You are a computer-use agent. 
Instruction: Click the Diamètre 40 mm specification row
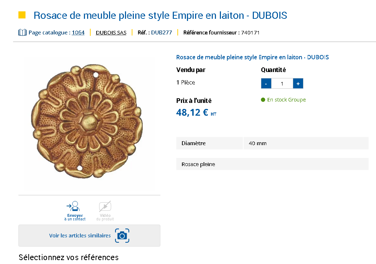[272, 143]
